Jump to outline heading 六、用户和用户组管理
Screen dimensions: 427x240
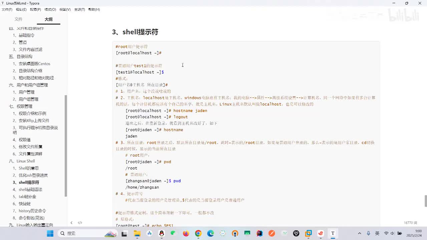point(28,85)
